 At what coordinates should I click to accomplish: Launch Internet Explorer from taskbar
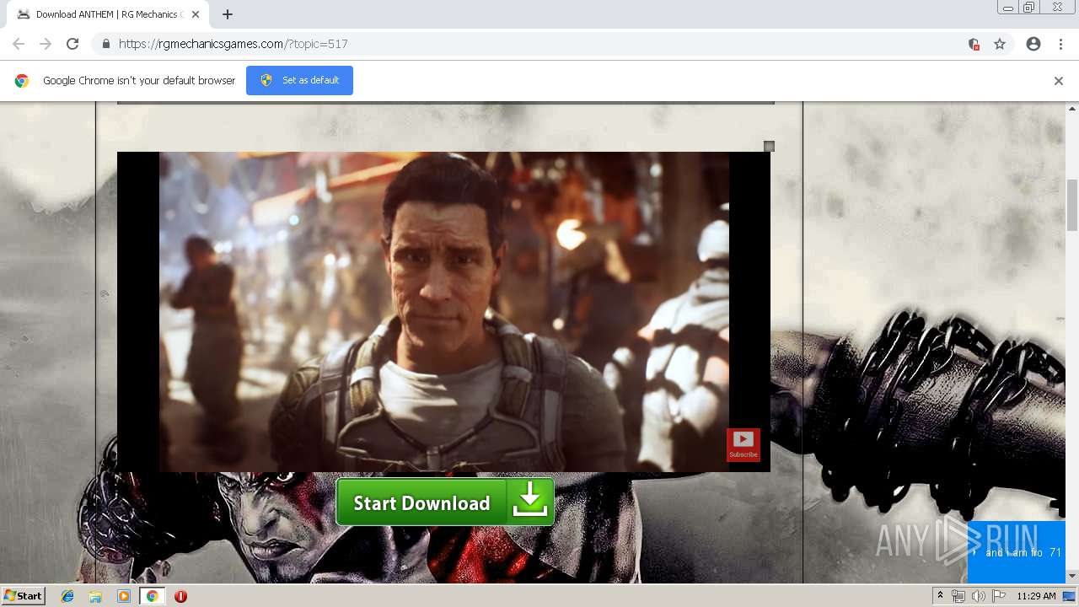pyautogui.click(x=67, y=596)
